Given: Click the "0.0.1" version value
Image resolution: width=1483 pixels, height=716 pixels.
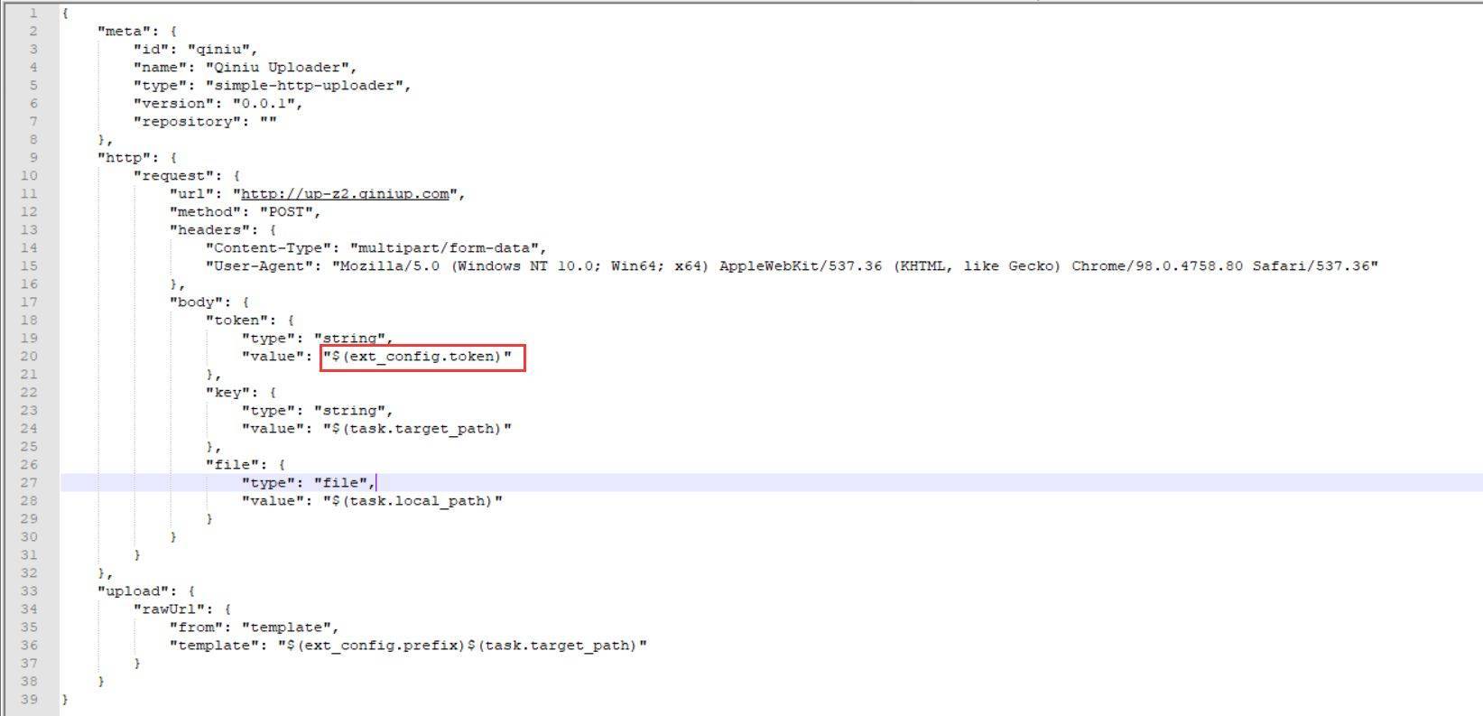Looking at the screenshot, I should coord(264,104).
